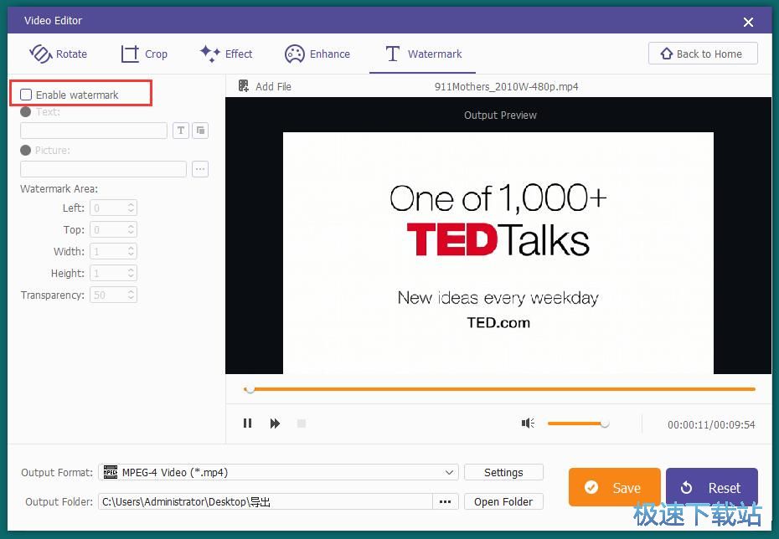
Task: Open the Rotate tab
Action: tap(58, 54)
